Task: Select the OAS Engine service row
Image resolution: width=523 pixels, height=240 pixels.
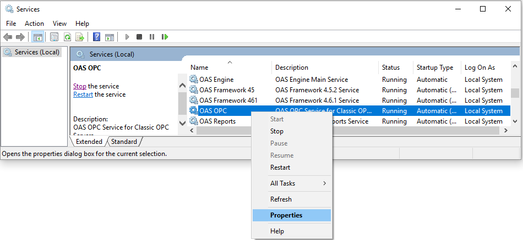Action: [x=349, y=80]
